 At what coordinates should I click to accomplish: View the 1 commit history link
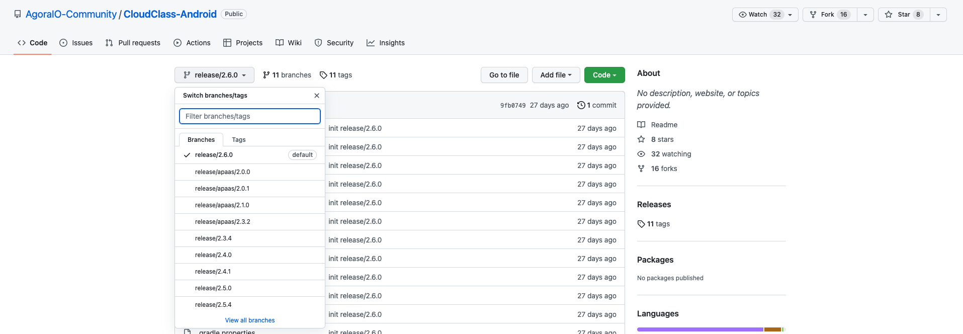coord(597,105)
